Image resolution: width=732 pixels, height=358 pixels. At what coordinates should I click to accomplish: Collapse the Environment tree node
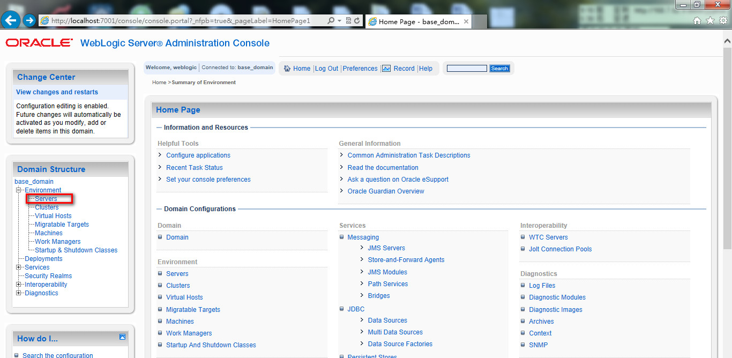[x=19, y=190]
